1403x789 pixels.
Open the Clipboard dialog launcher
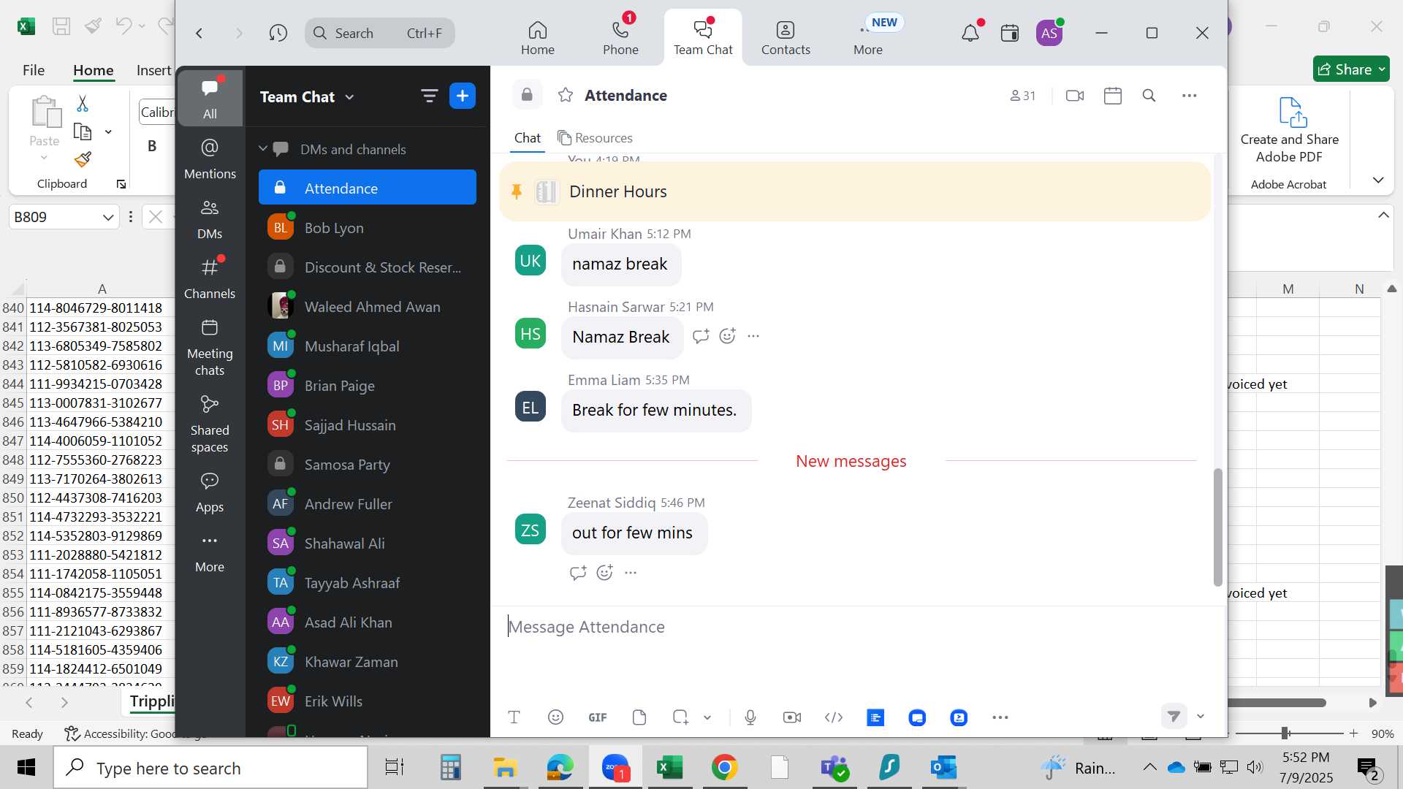[x=121, y=184]
